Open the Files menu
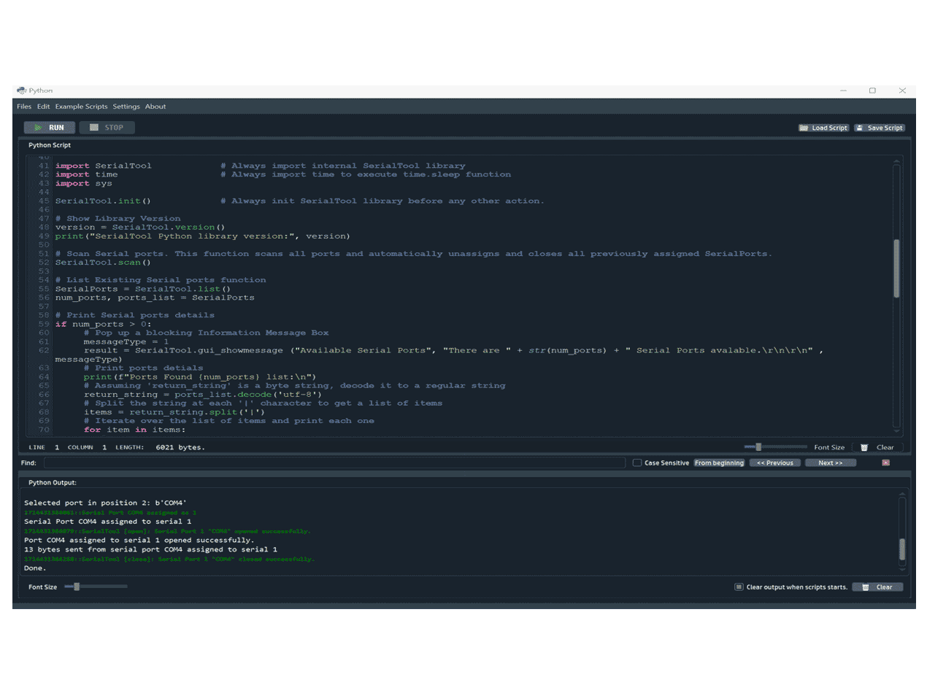Viewport: 927px width, 693px height. [x=24, y=107]
